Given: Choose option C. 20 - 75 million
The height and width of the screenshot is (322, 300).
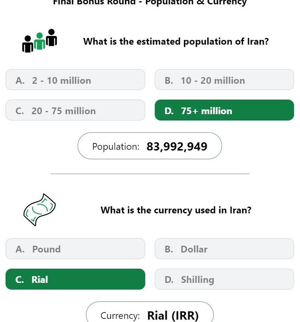Looking at the screenshot, I should [x=75, y=110].
